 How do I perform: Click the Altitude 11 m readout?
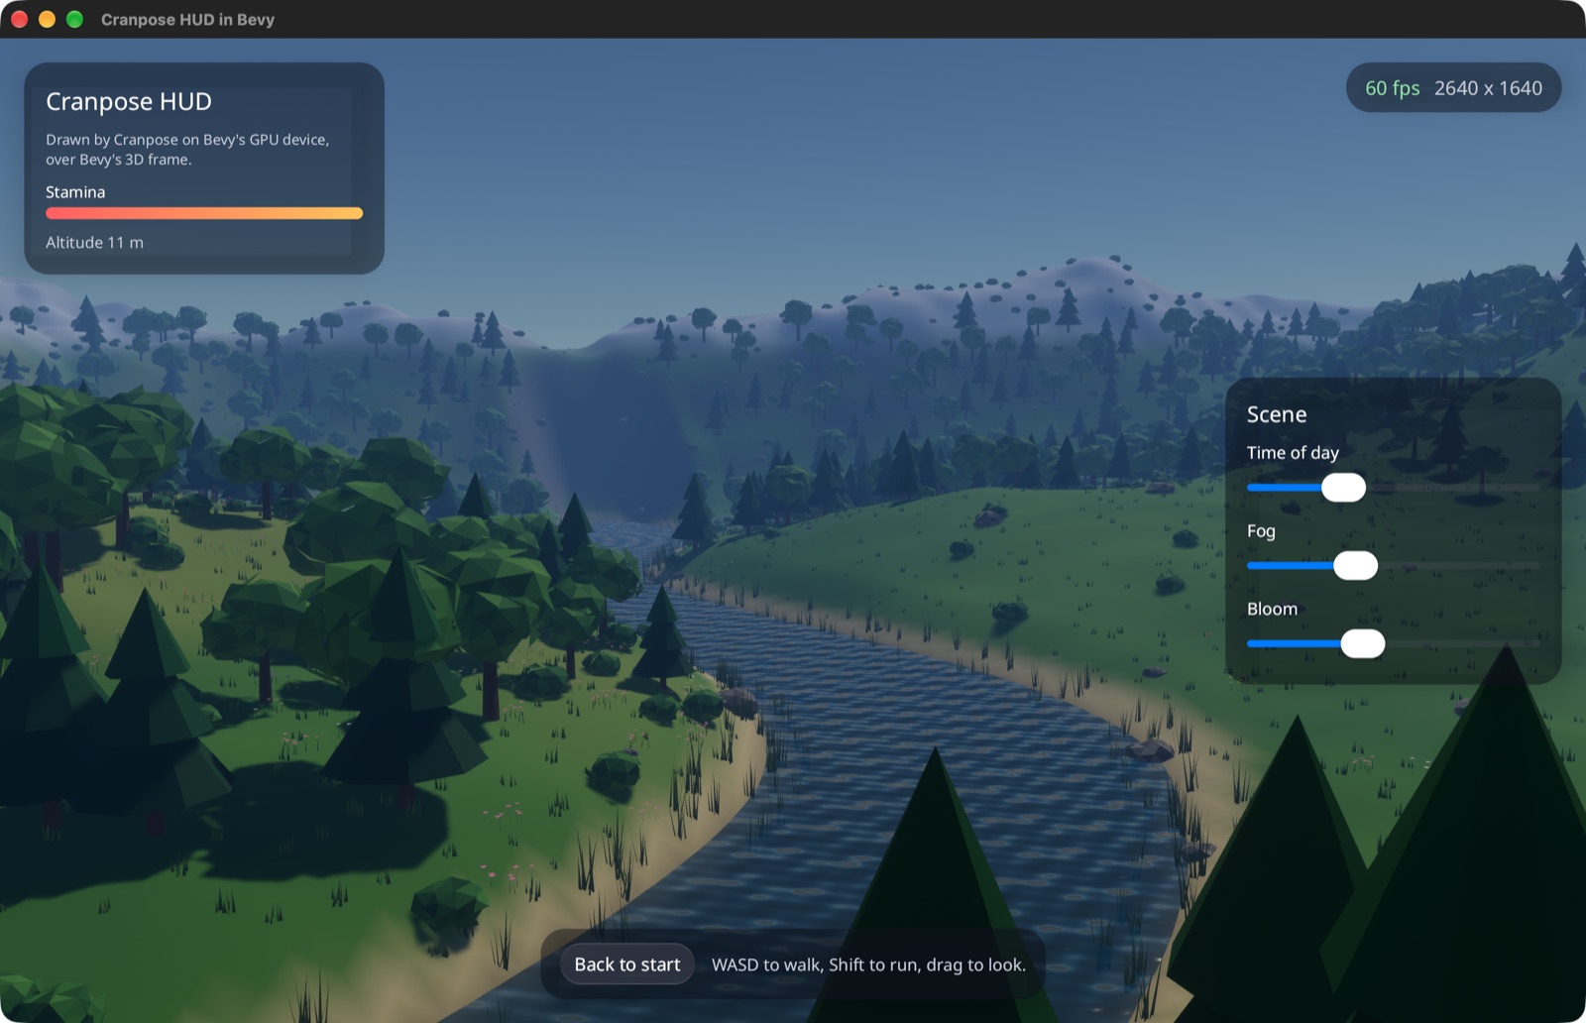click(94, 243)
